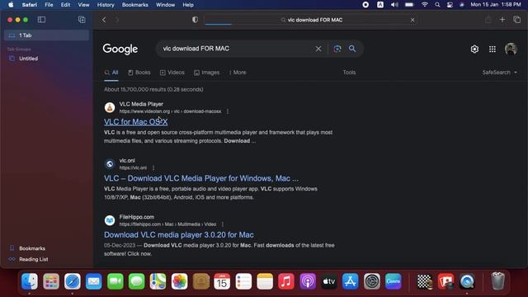This screenshot has height=297, width=528.
Task: Open VLC for Mac OS X link
Action: point(135,122)
